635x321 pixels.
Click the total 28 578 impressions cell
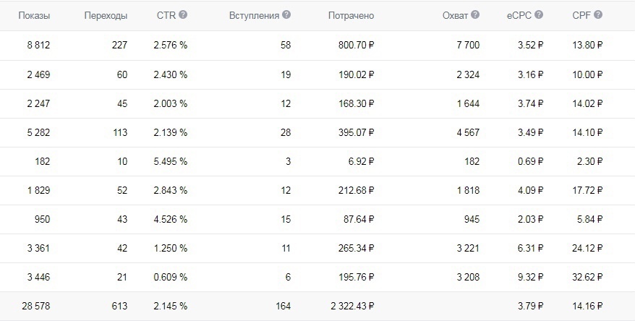point(36,307)
